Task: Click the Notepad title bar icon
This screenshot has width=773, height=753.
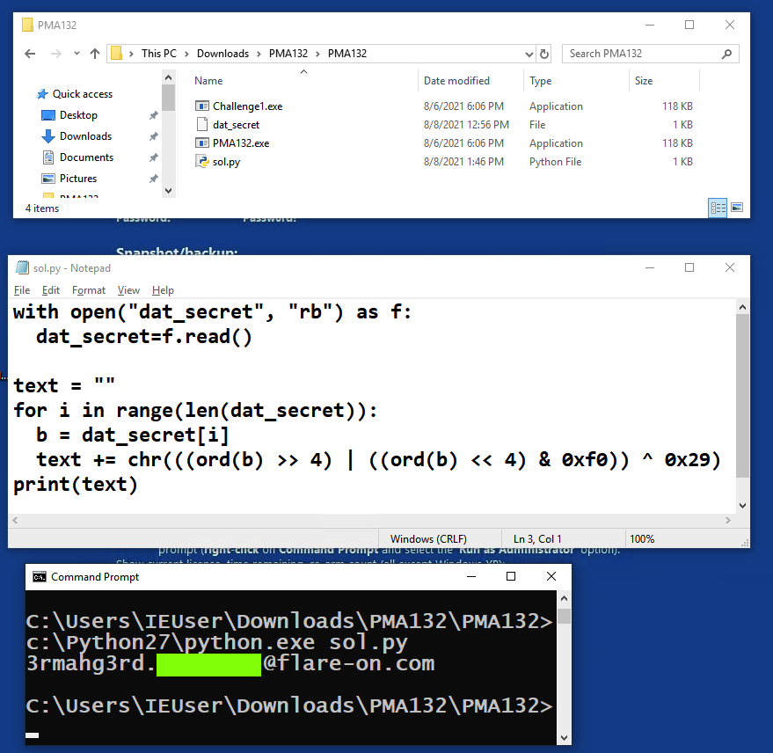Action: [22, 267]
